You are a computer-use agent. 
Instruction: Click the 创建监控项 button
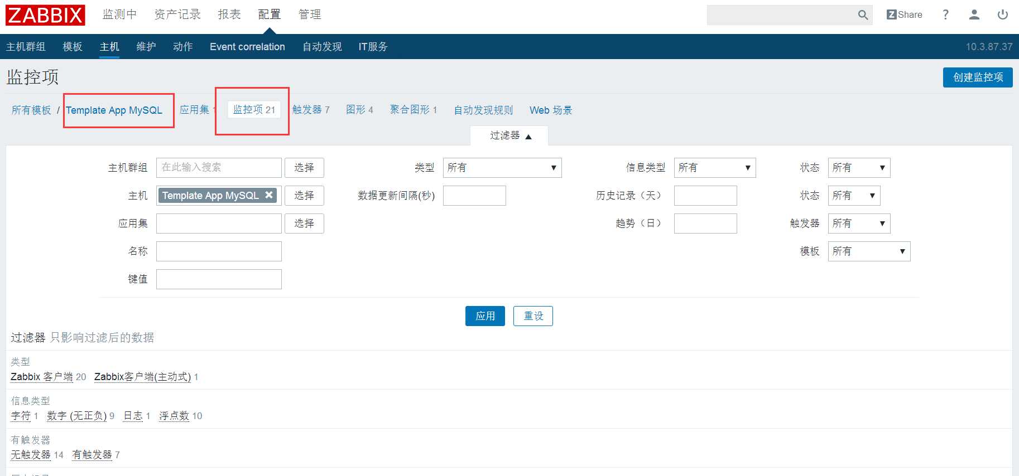pos(978,77)
